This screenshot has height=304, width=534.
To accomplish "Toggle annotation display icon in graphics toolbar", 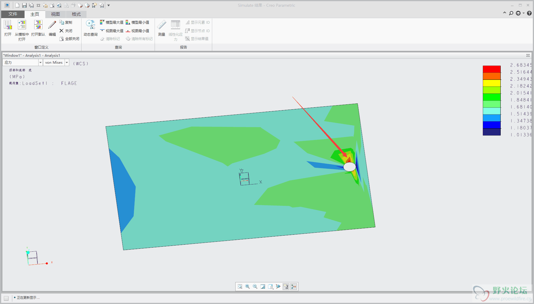I will coord(286,286).
